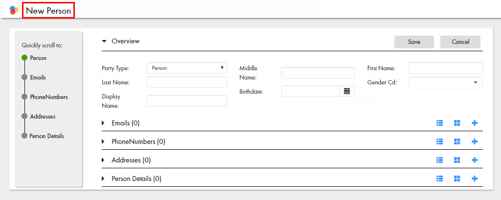This screenshot has width=501, height=200.
Task: Add a new Person Details entry
Action: click(475, 179)
